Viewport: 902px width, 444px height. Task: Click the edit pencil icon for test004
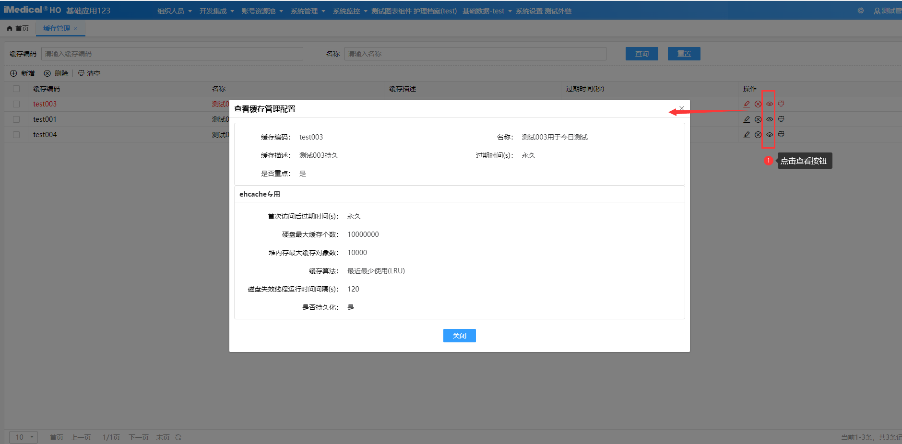point(747,135)
